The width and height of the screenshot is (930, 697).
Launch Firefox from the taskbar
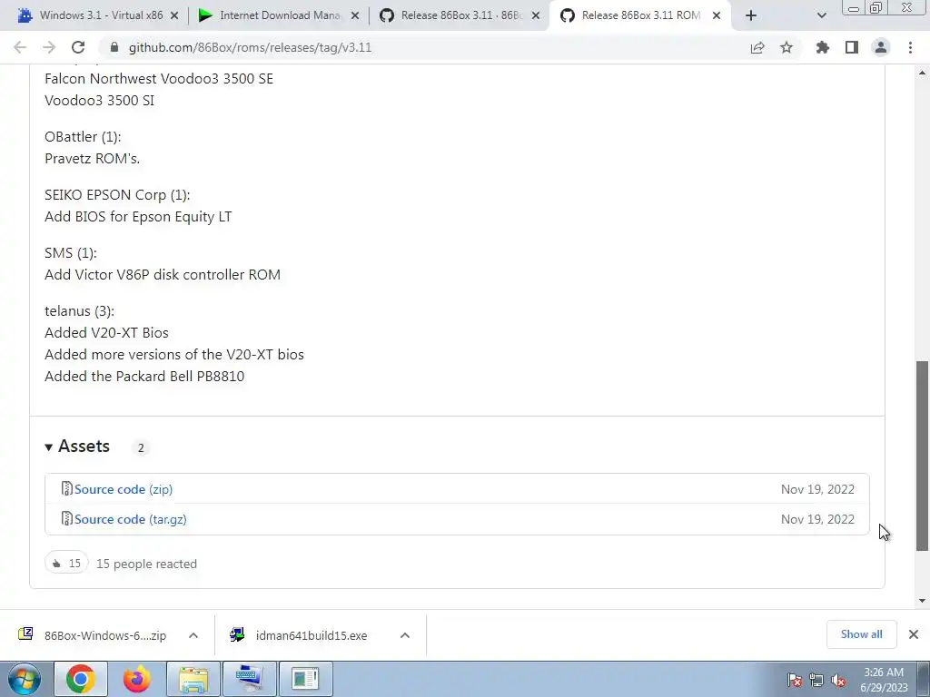pyautogui.click(x=137, y=679)
